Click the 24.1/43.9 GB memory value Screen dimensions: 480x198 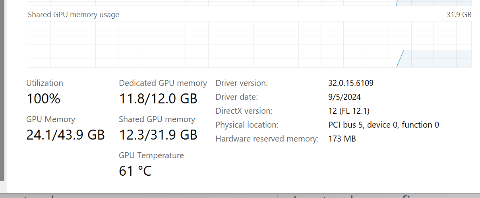coord(66,135)
